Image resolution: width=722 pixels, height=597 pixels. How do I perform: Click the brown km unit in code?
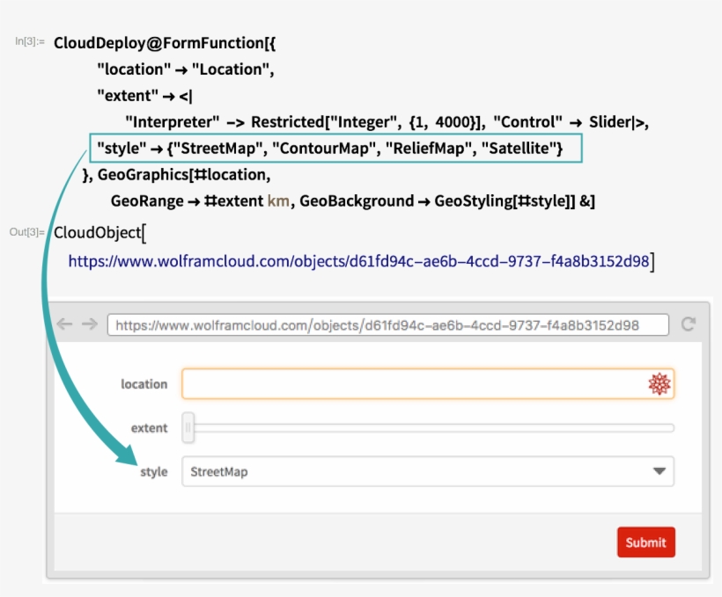278,201
